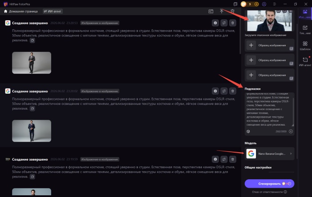312x197 pixels.
Task: Clear the prompt with the circled X
Action: click(291, 131)
